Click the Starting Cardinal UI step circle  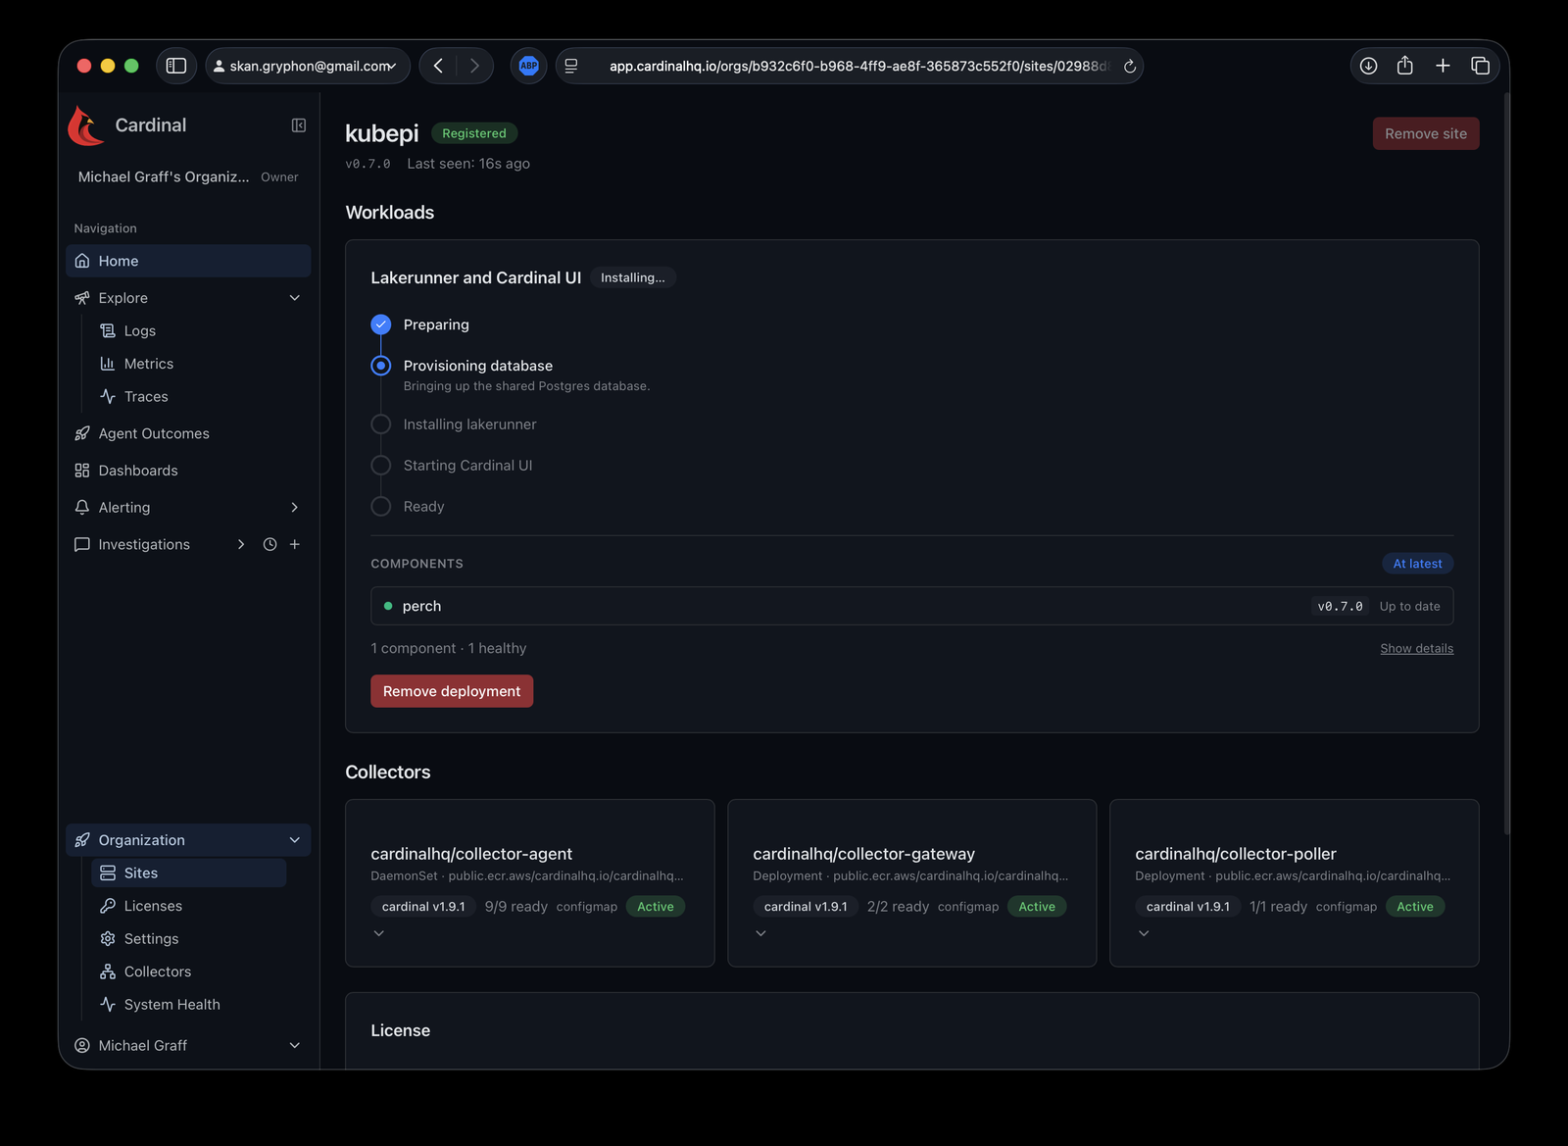pos(381,466)
